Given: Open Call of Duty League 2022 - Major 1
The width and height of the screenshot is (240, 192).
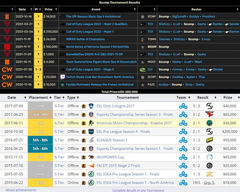Looking at the screenshot, I should pos(90,32).
